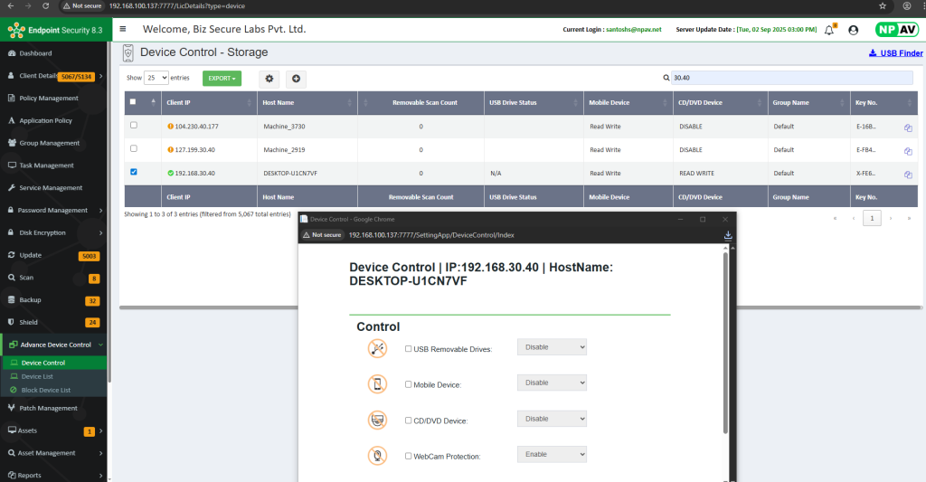Click the WebCam Protection icon

377,455
